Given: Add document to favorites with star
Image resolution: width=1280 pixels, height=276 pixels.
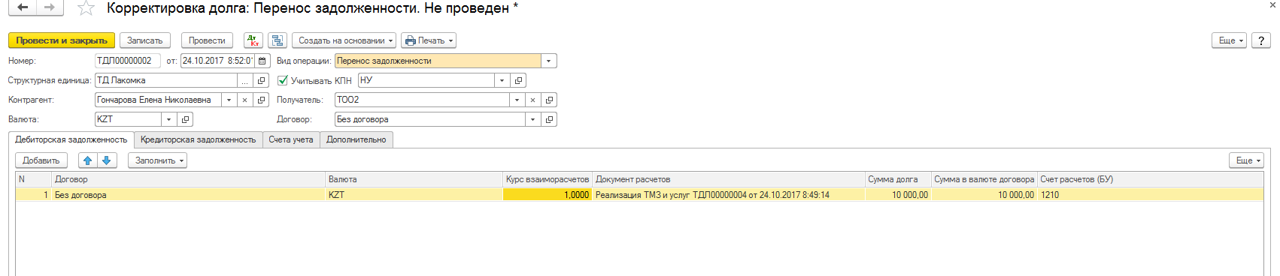Looking at the screenshot, I should pyautogui.click(x=86, y=8).
